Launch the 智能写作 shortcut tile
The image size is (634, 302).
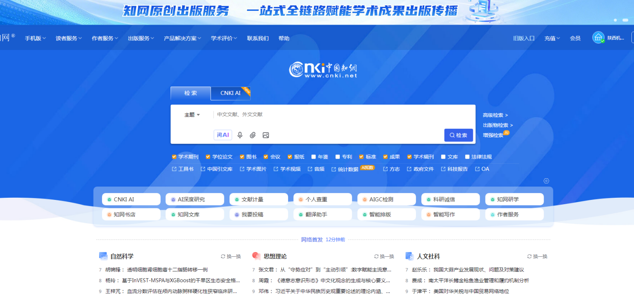(x=450, y=214)
